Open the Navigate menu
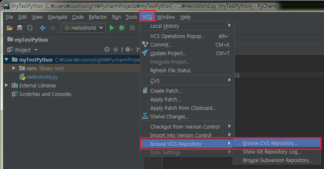This screenshot has width=324, height=169. 57,17
